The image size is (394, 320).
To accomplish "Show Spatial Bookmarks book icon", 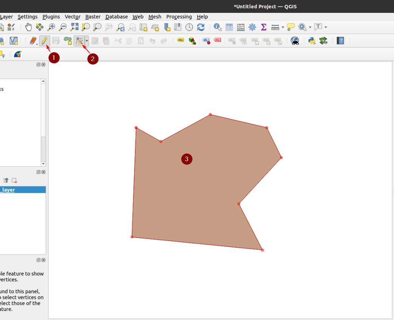I will [178, 27].
